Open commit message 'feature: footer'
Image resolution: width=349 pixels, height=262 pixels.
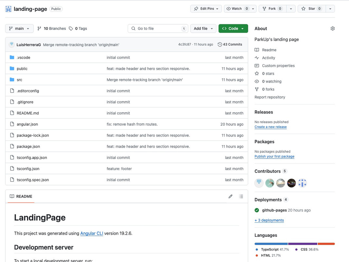click(x=119, y=169)
